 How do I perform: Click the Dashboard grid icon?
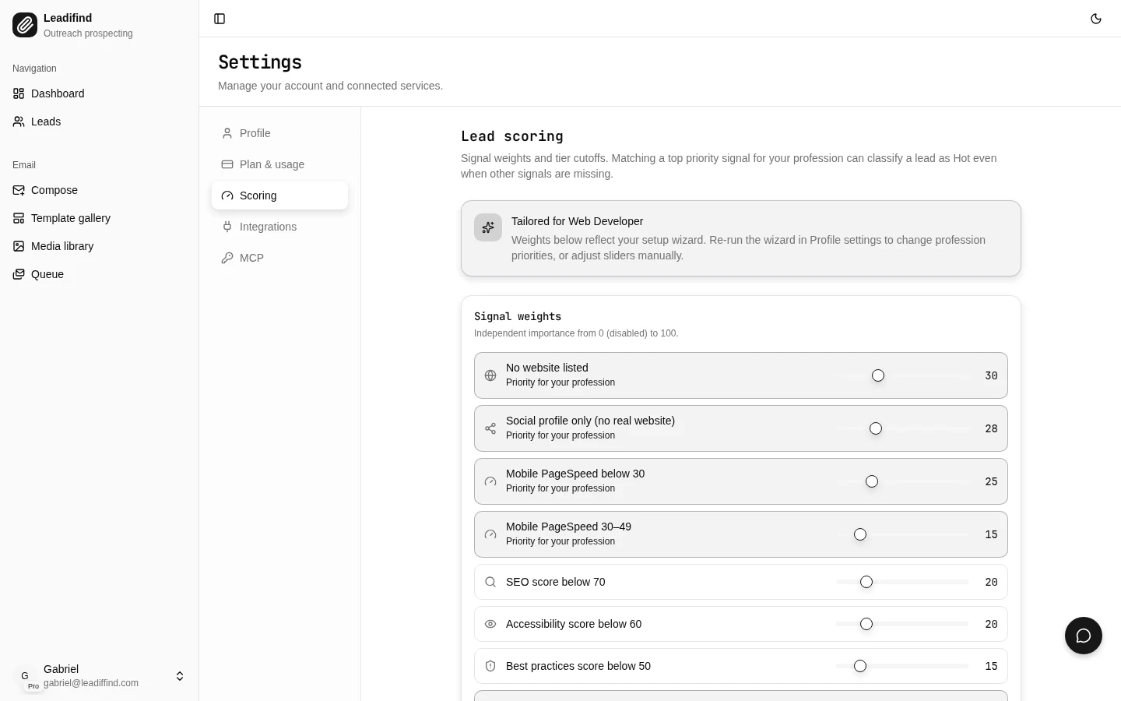coord(19,93)
